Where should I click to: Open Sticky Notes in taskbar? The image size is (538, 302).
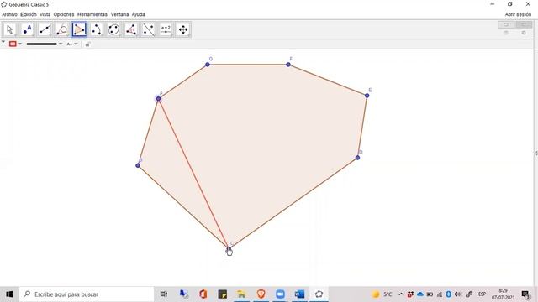(222, 294)
